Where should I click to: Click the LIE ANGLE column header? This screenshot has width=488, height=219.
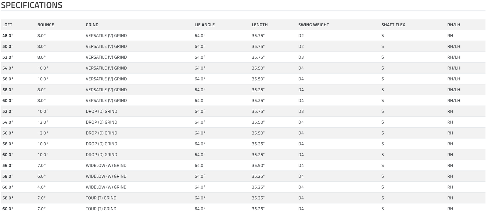coord(205,25)
